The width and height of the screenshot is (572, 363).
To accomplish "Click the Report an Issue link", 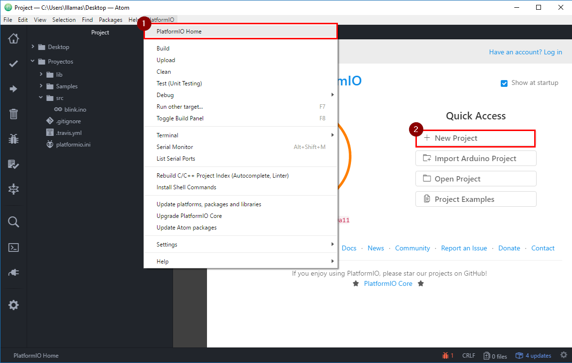I will click(x=464, y=248).
